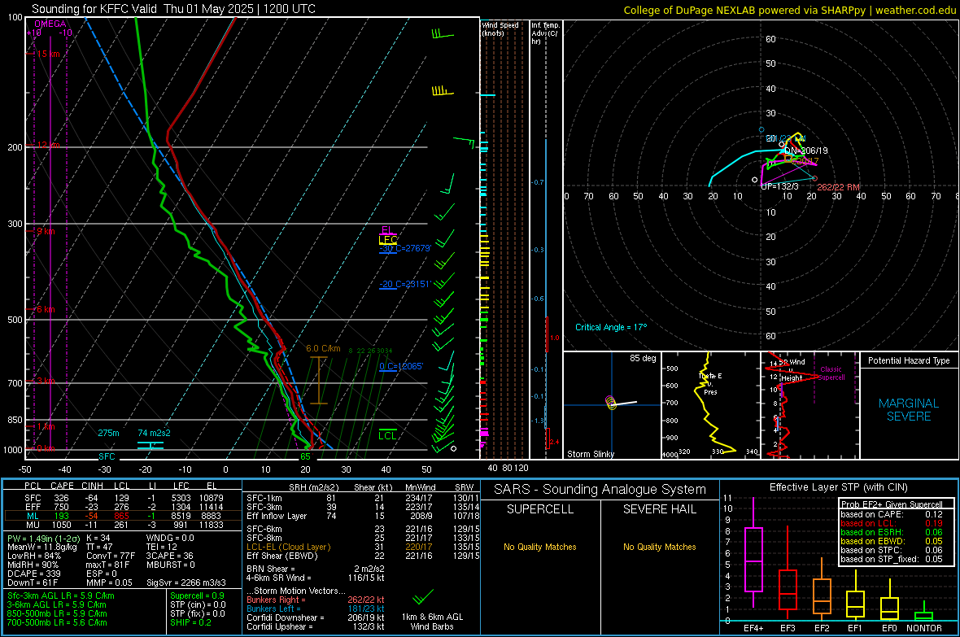Click No Quality Matches under SEVERE HAIL
This screenshot has height=637, width=960.
tap(659, 547)
